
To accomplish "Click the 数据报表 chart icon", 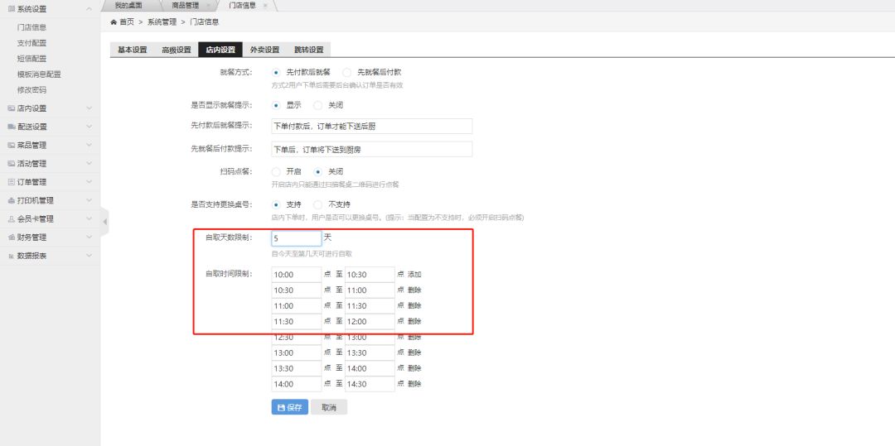I will [12, 256].
